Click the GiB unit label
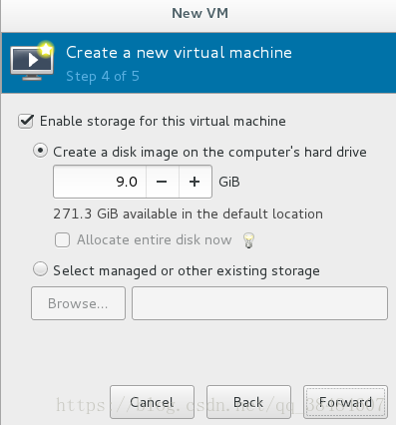The image size is (396, 425). pos(229,182)
